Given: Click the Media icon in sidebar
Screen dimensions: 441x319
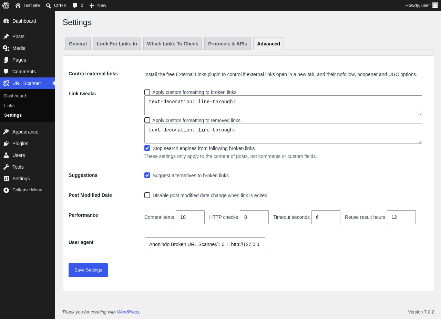Looking at the screenshot, I should 6,48.
